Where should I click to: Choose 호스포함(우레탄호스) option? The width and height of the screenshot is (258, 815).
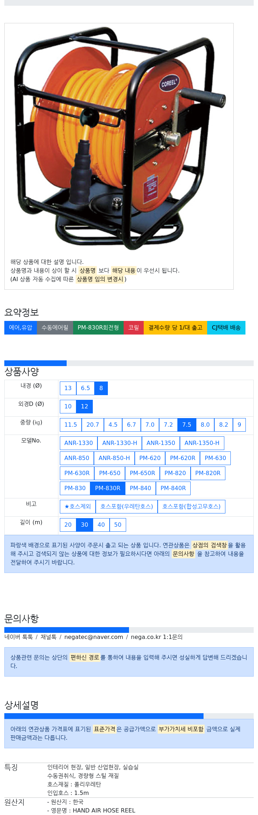click(x=126, y=506)
